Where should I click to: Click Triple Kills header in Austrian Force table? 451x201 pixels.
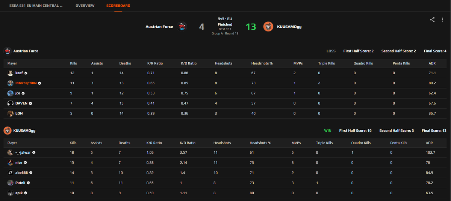click(x=326, y=63)
